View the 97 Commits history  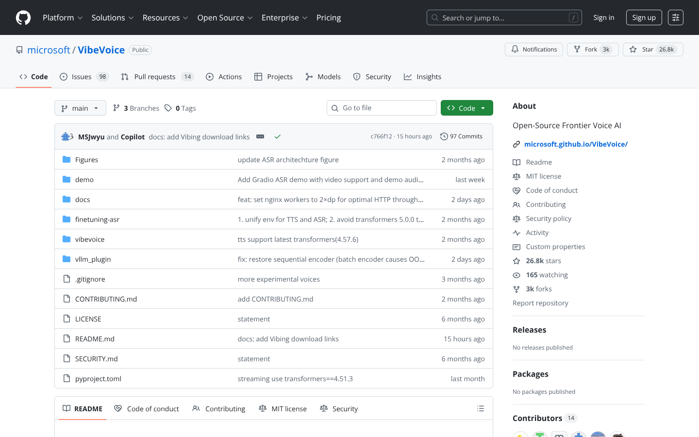(461, 136)
